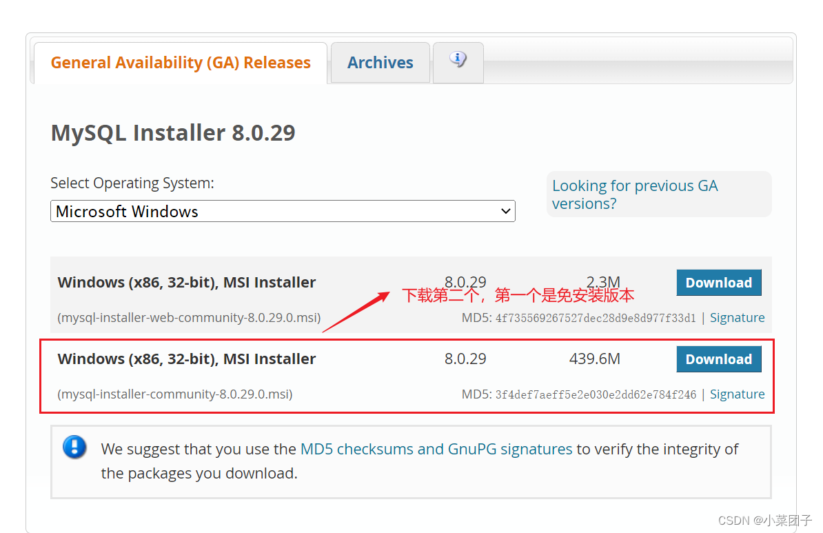The height and width of the screenshot is (533, 823).
Task: Open the General Availability (GA) Releases tab
Action: pyautogui.click(x=181, y=63)
